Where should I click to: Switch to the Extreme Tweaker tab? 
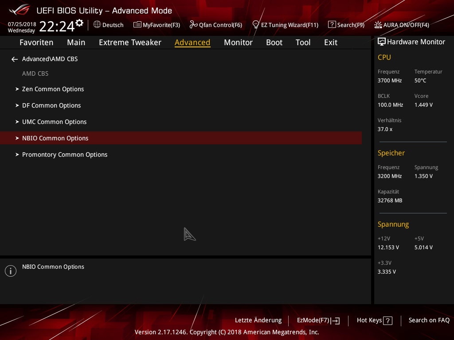point(130,42)
